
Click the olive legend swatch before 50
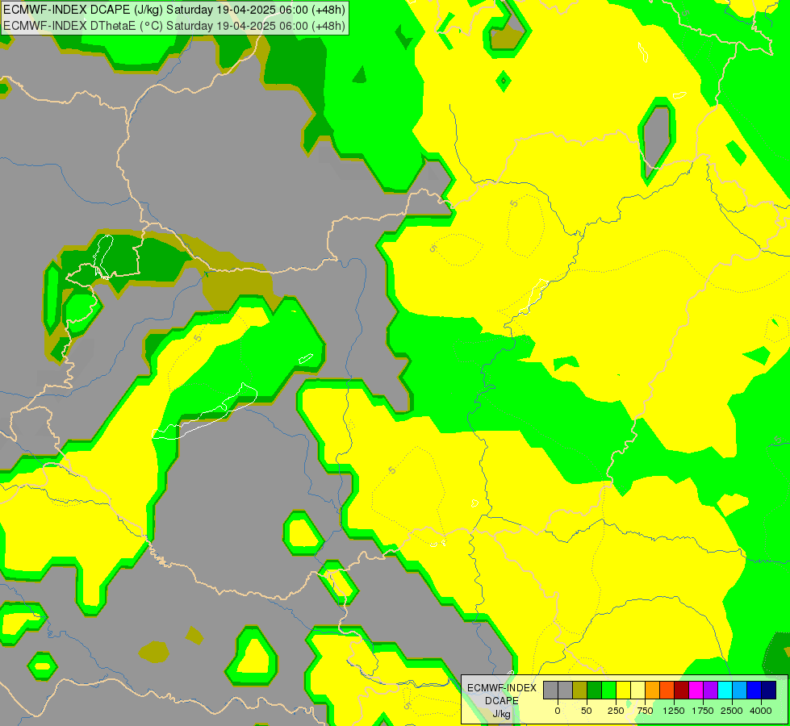click(580, 691)
